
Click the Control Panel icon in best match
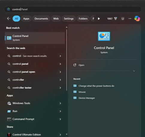coord(9,38)
